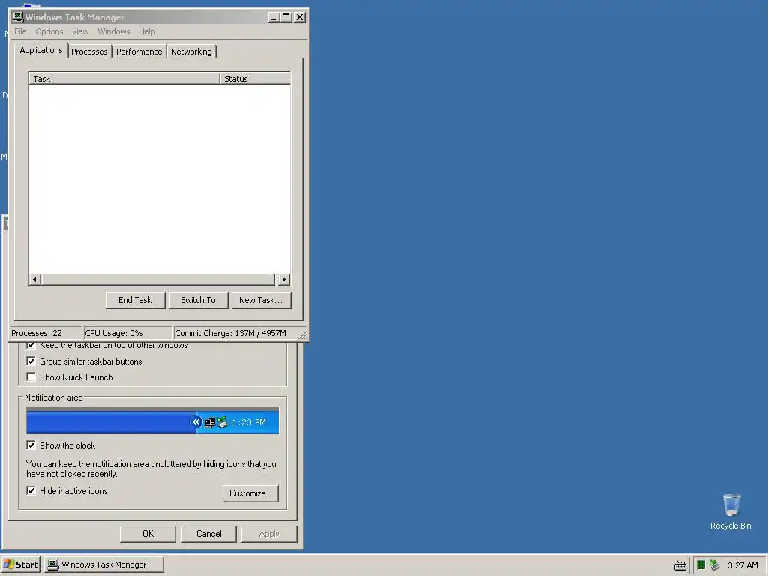Click green CPU usage tray icon
This screenshot has width=768, height=576.
click(x=701, y=565)
